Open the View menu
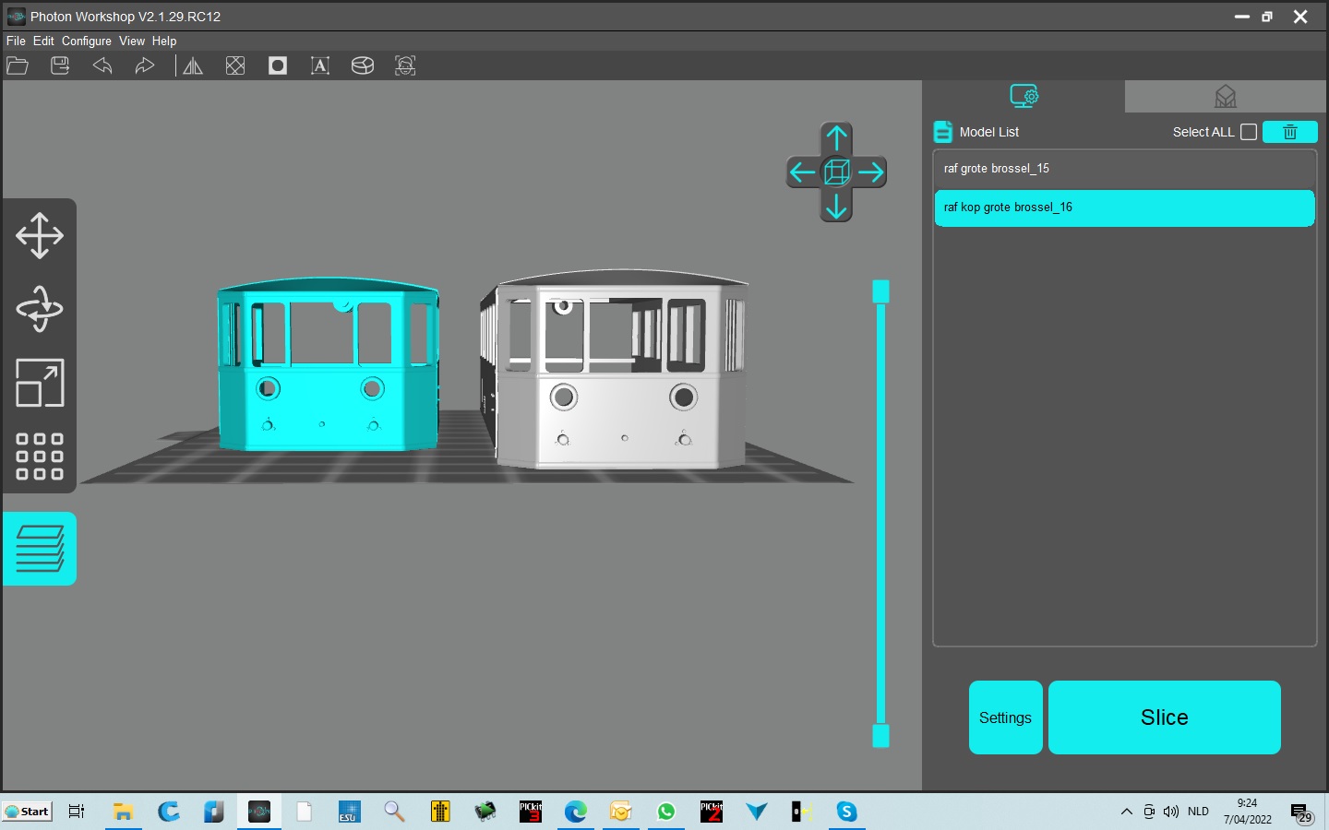The image size is (1329, 830). click(x=132, y=41)
